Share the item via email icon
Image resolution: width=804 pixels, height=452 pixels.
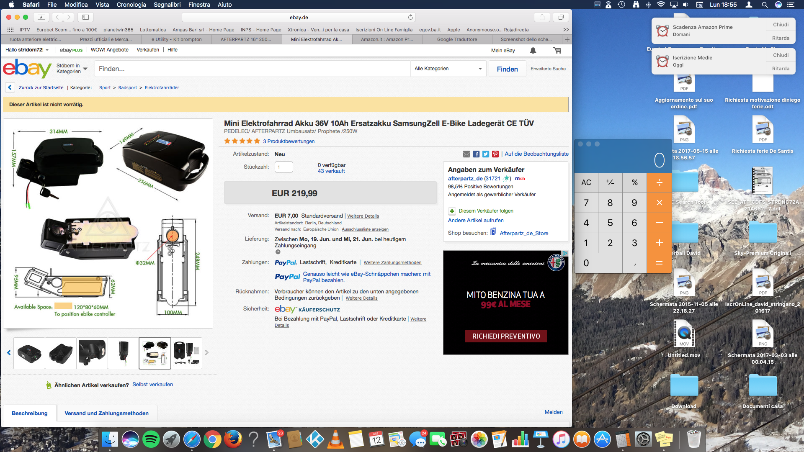pos(466,154)
